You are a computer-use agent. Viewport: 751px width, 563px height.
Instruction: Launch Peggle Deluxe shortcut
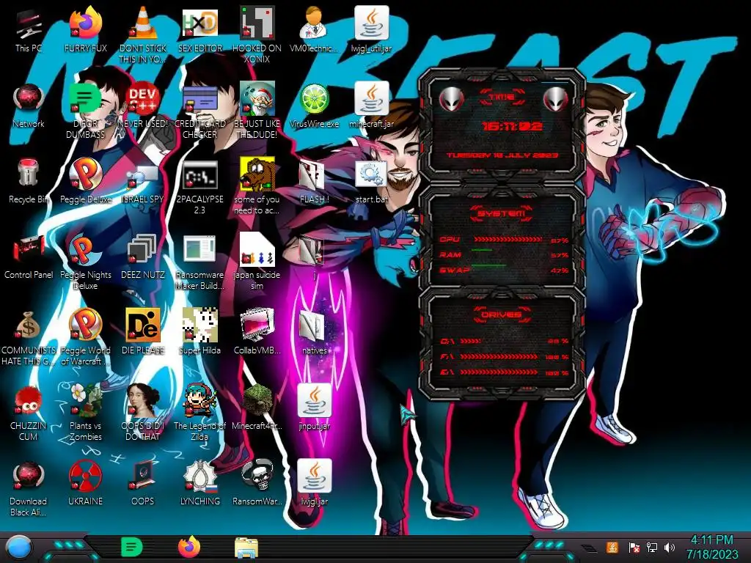click(x=86, y=182)
